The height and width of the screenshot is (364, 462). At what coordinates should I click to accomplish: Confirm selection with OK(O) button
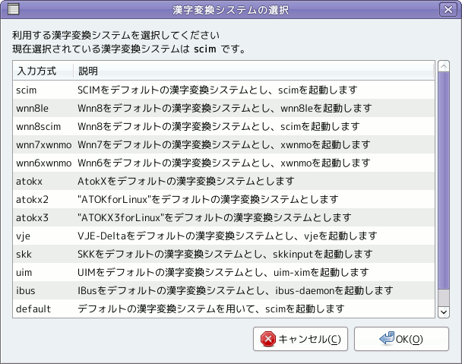[x=401, y=339]
